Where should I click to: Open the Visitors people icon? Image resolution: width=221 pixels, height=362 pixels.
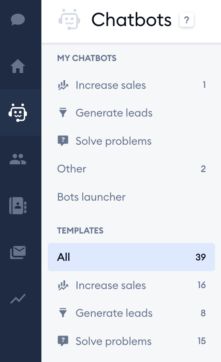coord(18,159)
